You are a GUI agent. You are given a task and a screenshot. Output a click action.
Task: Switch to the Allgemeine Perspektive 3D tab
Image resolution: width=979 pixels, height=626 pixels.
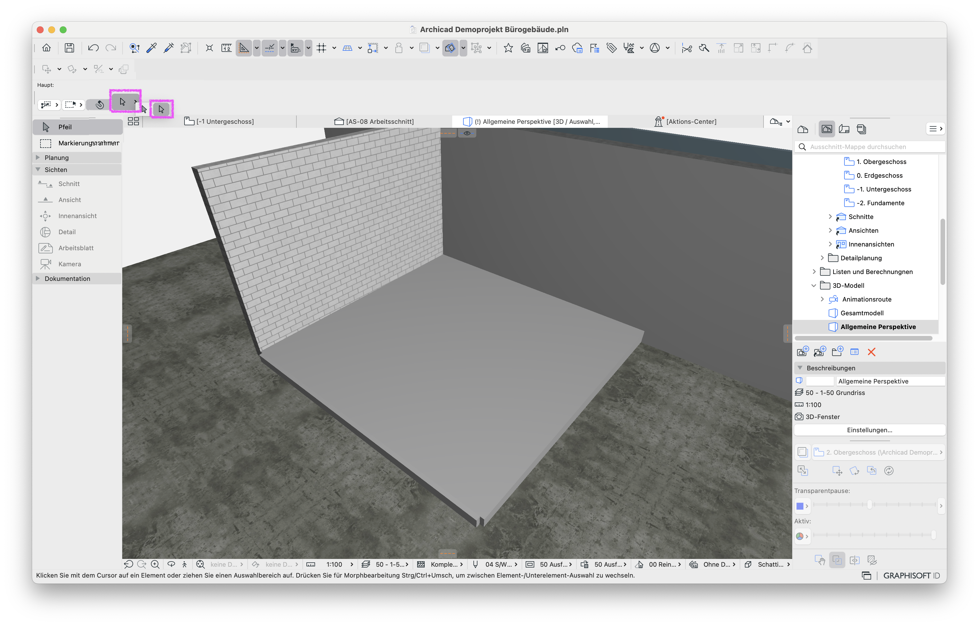click(530, 121)
